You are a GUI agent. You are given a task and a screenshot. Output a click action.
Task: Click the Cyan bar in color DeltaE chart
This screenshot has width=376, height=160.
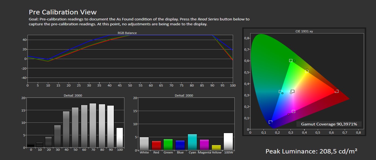click(x=192, y=142)
